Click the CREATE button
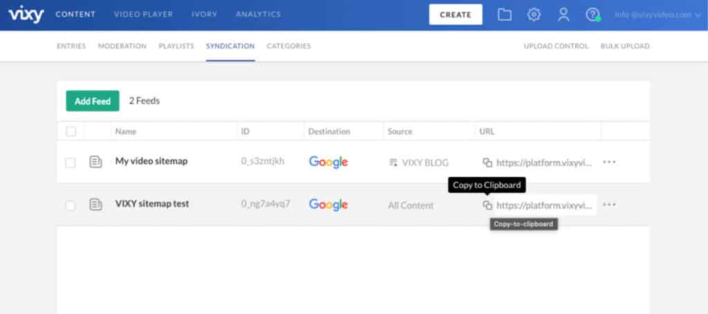This screenshot has height=314, width=708. click(x=456, y=14)
